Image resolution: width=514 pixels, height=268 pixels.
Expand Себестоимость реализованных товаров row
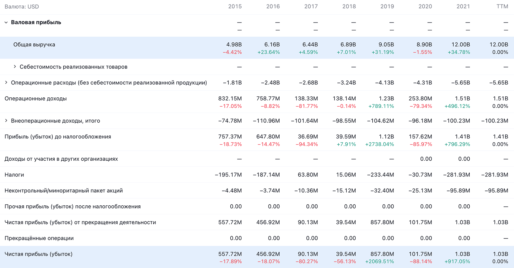coord(15,67)
